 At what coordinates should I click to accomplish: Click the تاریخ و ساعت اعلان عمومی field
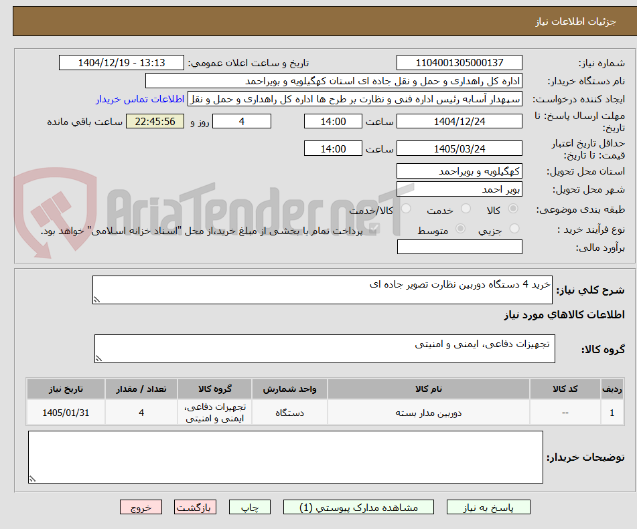121,62
